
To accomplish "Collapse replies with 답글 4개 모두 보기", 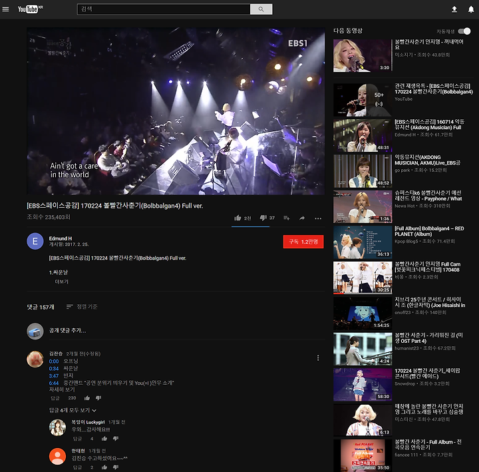I will tap(73, 410).
